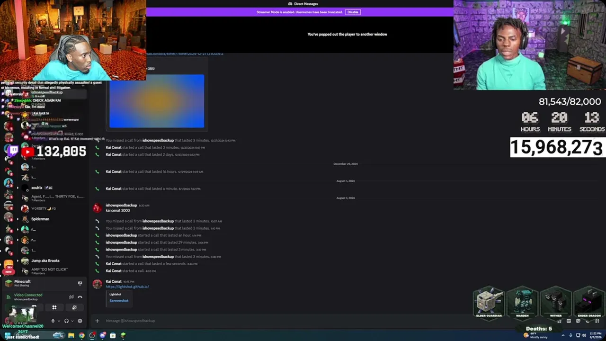Switch to OBS Studio on the taskbar

[x=92, y=336]
